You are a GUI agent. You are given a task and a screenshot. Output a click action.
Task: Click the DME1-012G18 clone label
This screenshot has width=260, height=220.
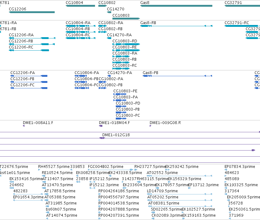(116, 135)
